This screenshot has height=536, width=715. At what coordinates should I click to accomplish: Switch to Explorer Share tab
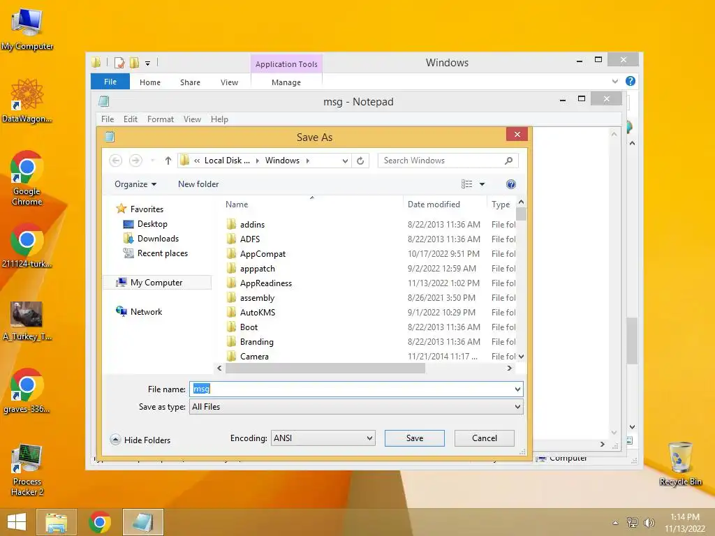190,82
